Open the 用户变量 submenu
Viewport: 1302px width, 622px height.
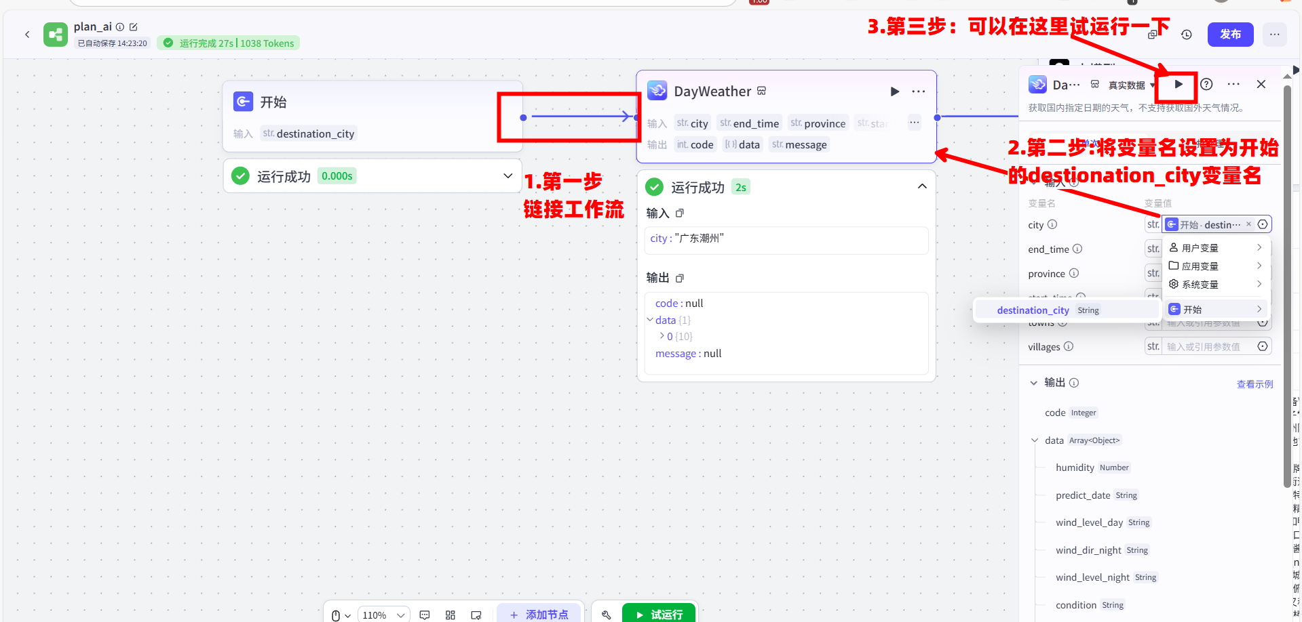[1215, 248]
